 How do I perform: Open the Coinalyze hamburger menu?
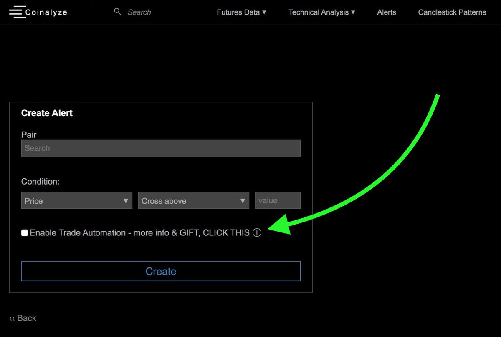click(x=17, y=12)
